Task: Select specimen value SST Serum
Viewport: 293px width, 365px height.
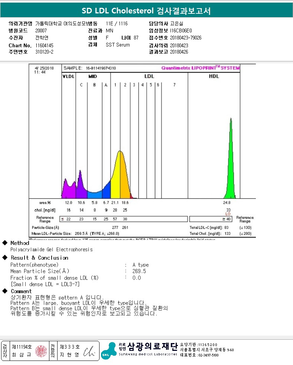Action: pyautogui.click(x=118, y=45)
